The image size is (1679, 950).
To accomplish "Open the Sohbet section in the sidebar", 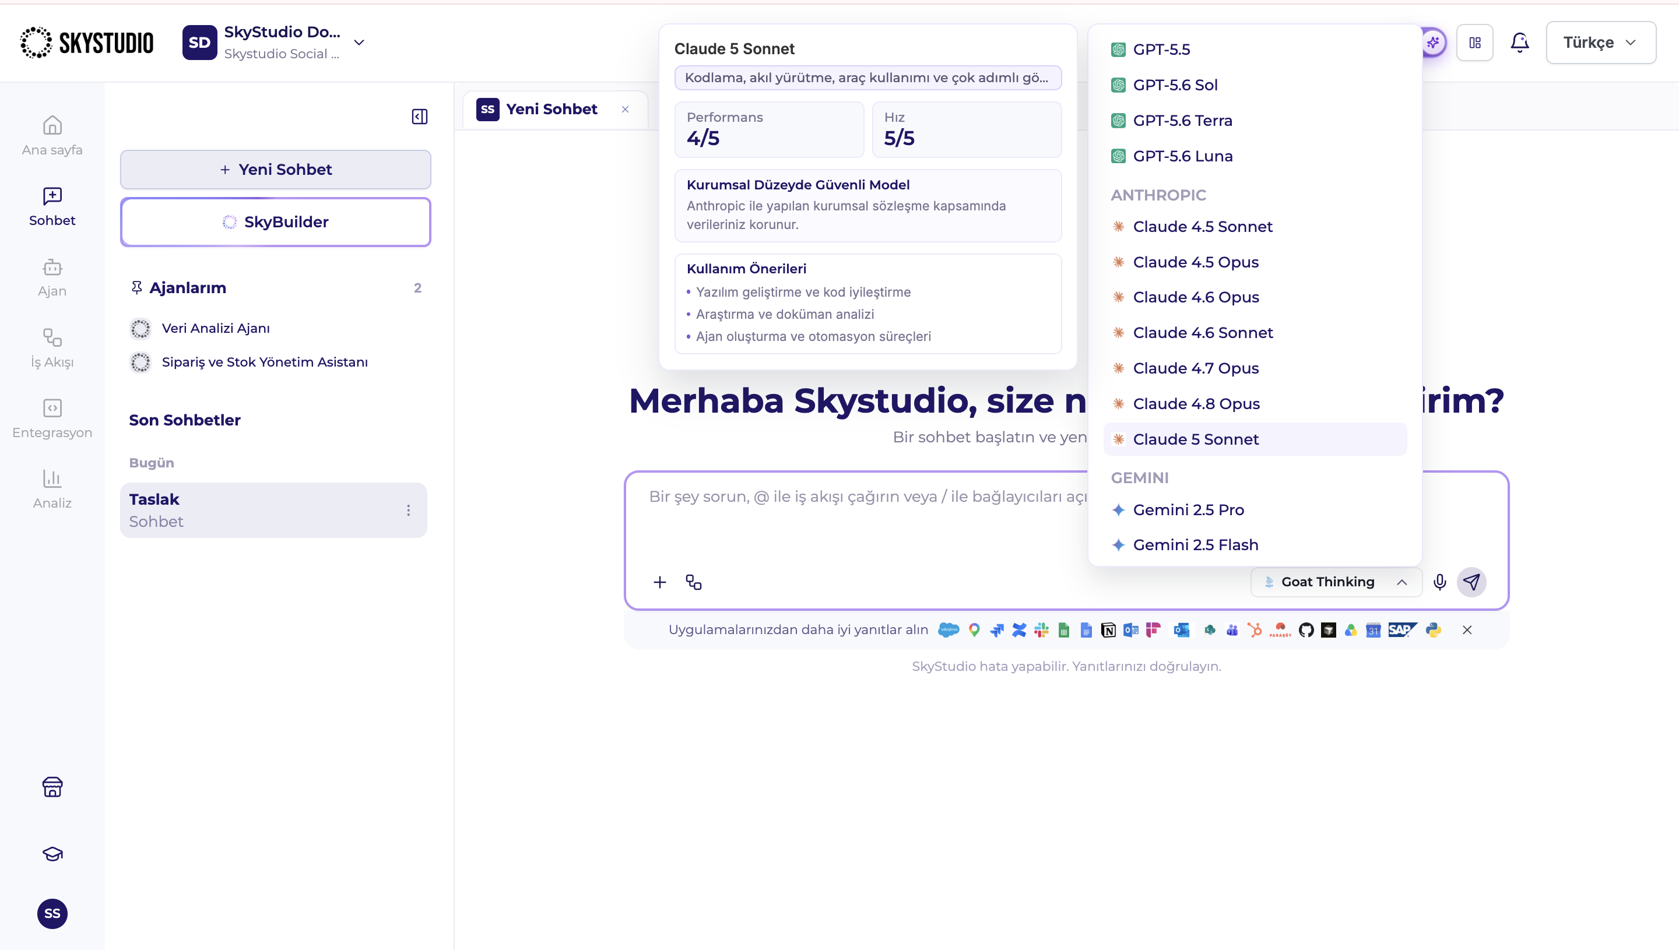I will 52,206.
